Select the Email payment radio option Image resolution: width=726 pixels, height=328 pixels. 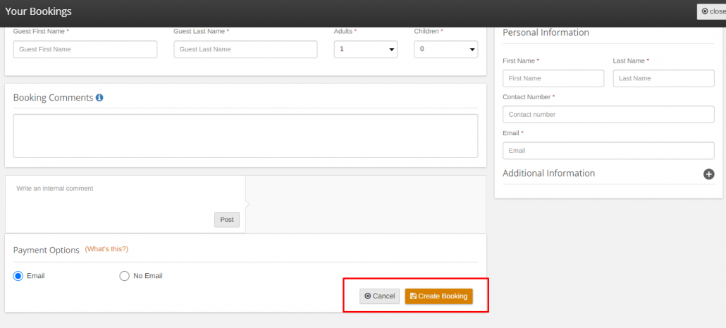(18, 276)
